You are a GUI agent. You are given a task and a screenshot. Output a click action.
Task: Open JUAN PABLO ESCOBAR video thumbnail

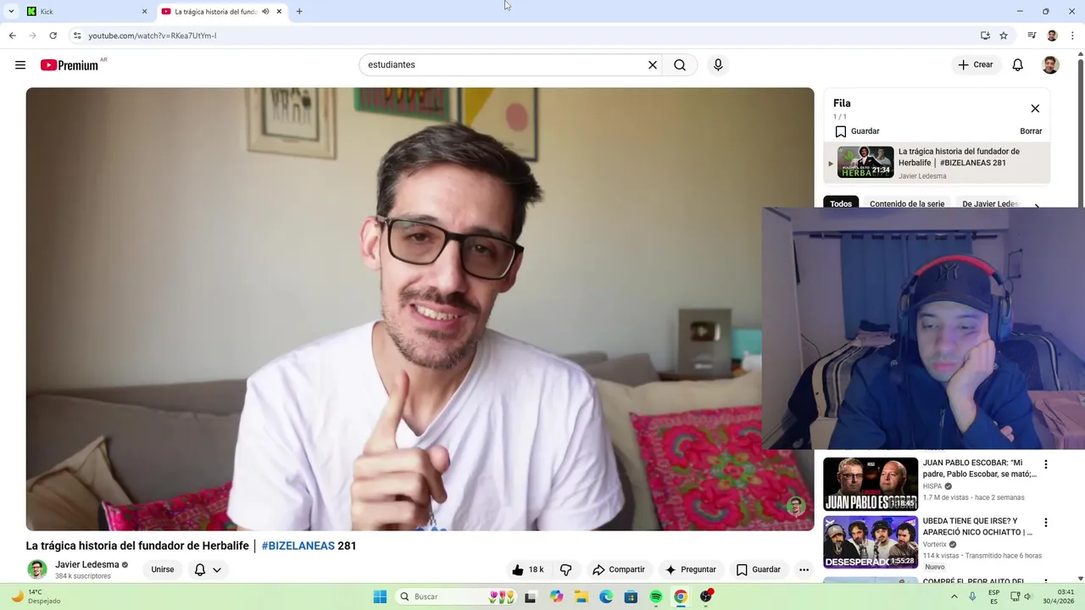tap(871, 484)
